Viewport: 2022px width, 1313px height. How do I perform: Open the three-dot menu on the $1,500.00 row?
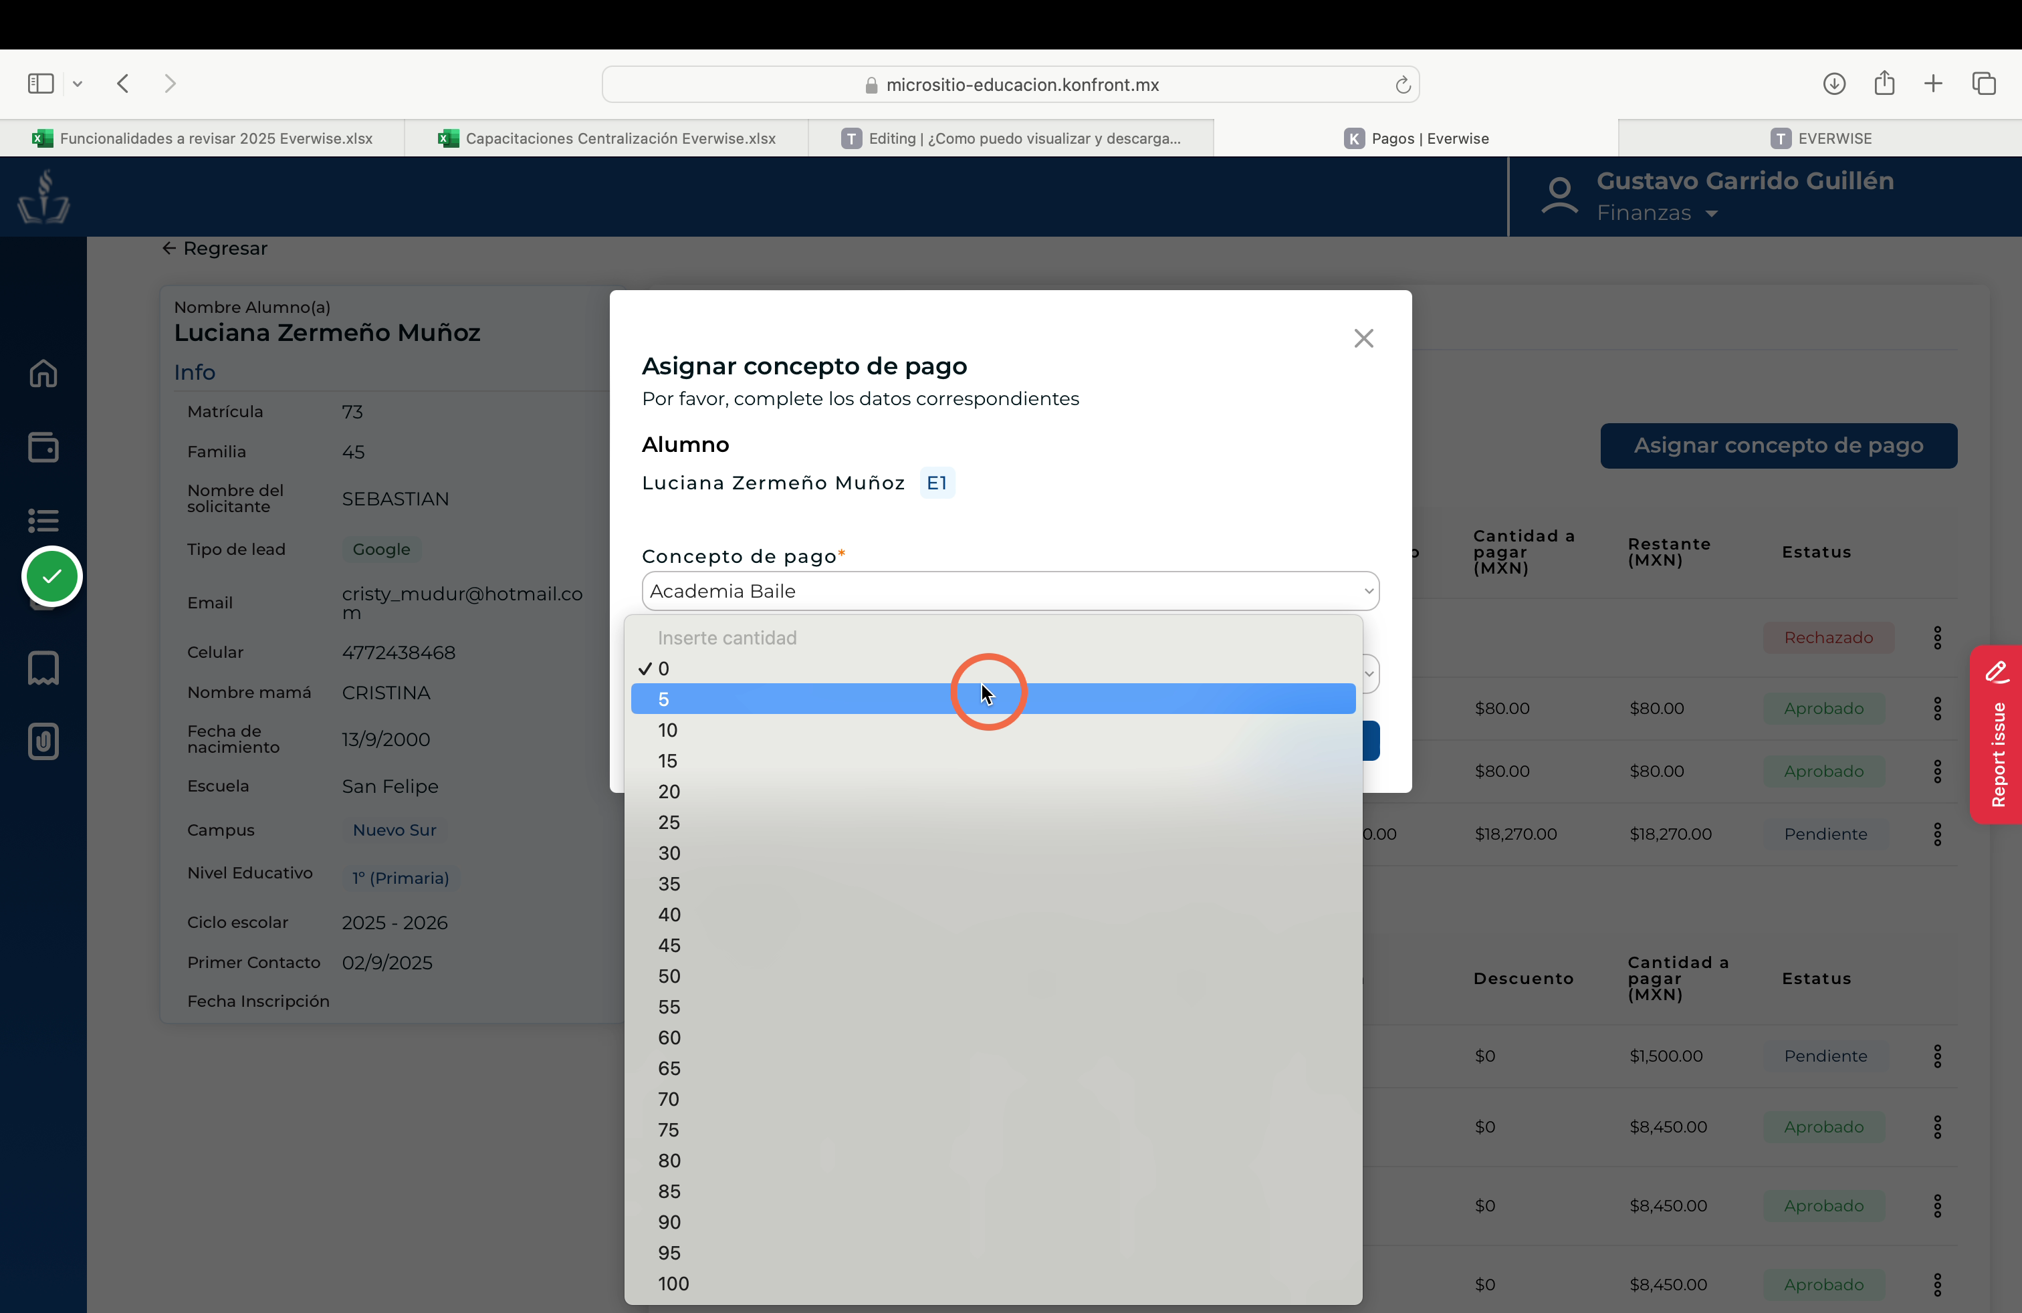click(1937, 1056)
